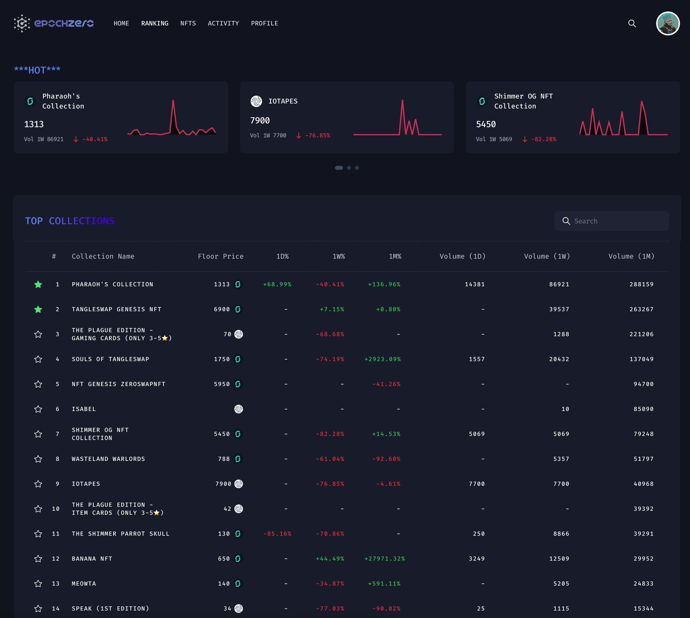
Task: Sort by the Volume (1W) column header
Action: [546, 256]
